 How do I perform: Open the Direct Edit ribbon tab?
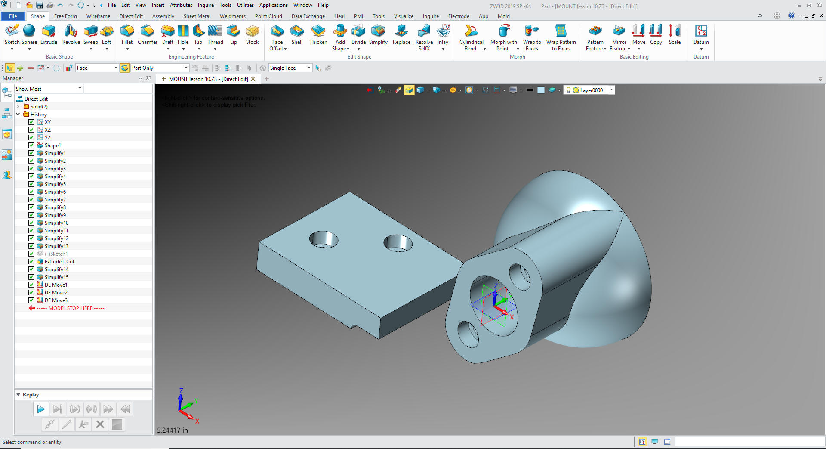(x=131, y=16)
